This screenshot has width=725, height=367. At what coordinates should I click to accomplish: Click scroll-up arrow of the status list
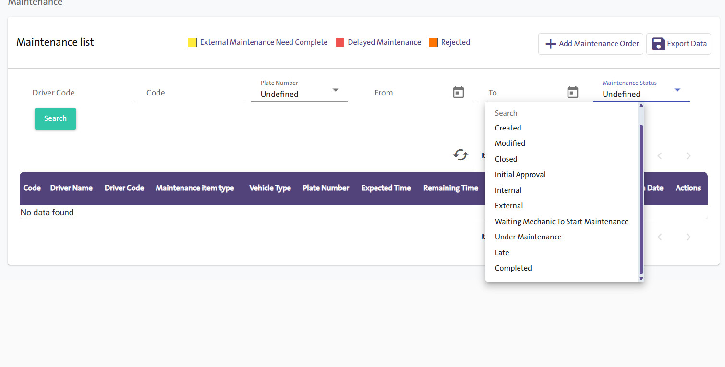pyautogui.click(x=641, y=105)
